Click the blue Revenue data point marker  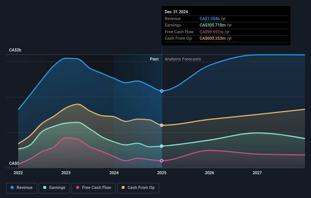pyautogui.click(x=162, y=91)
